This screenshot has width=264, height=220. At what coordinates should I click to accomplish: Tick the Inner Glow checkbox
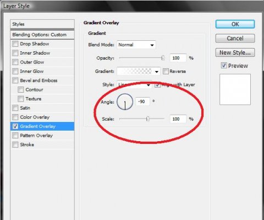(15, 71)
